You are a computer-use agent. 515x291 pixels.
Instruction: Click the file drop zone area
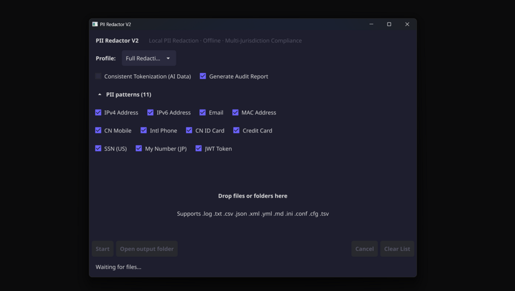pos(253,204)
